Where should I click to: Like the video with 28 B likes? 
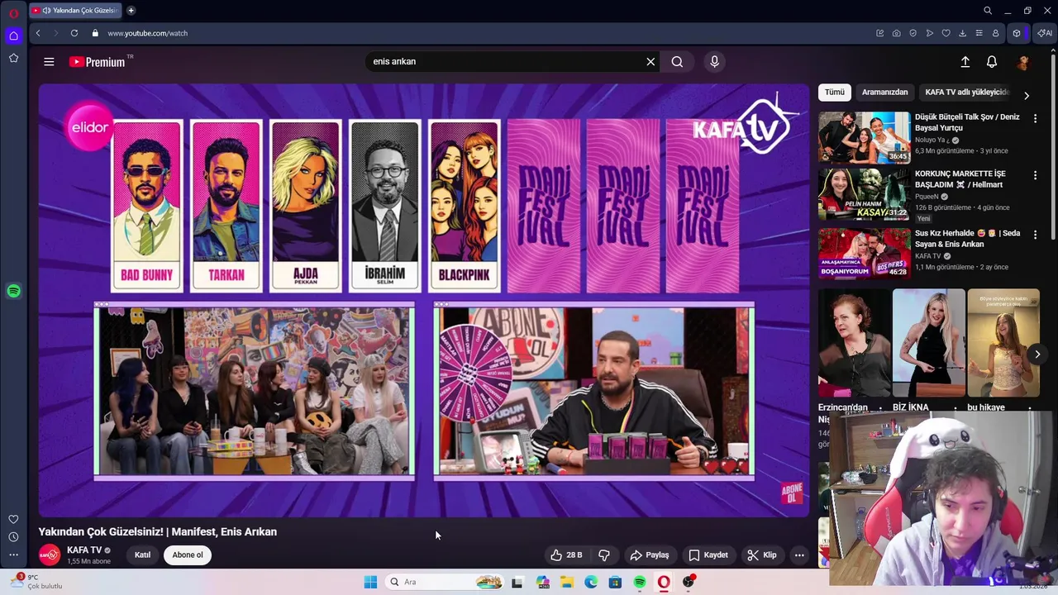pyautogui.click(x=567, y=555)
